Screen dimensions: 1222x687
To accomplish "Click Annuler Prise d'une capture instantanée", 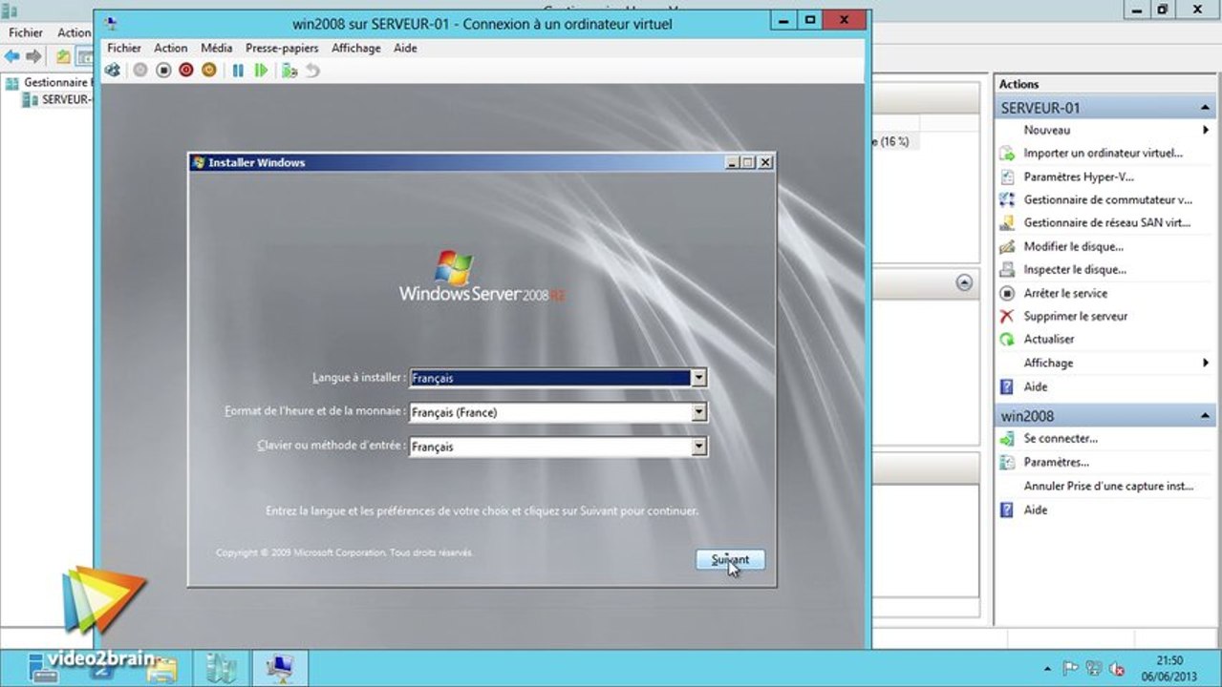I will (1108, 486).
